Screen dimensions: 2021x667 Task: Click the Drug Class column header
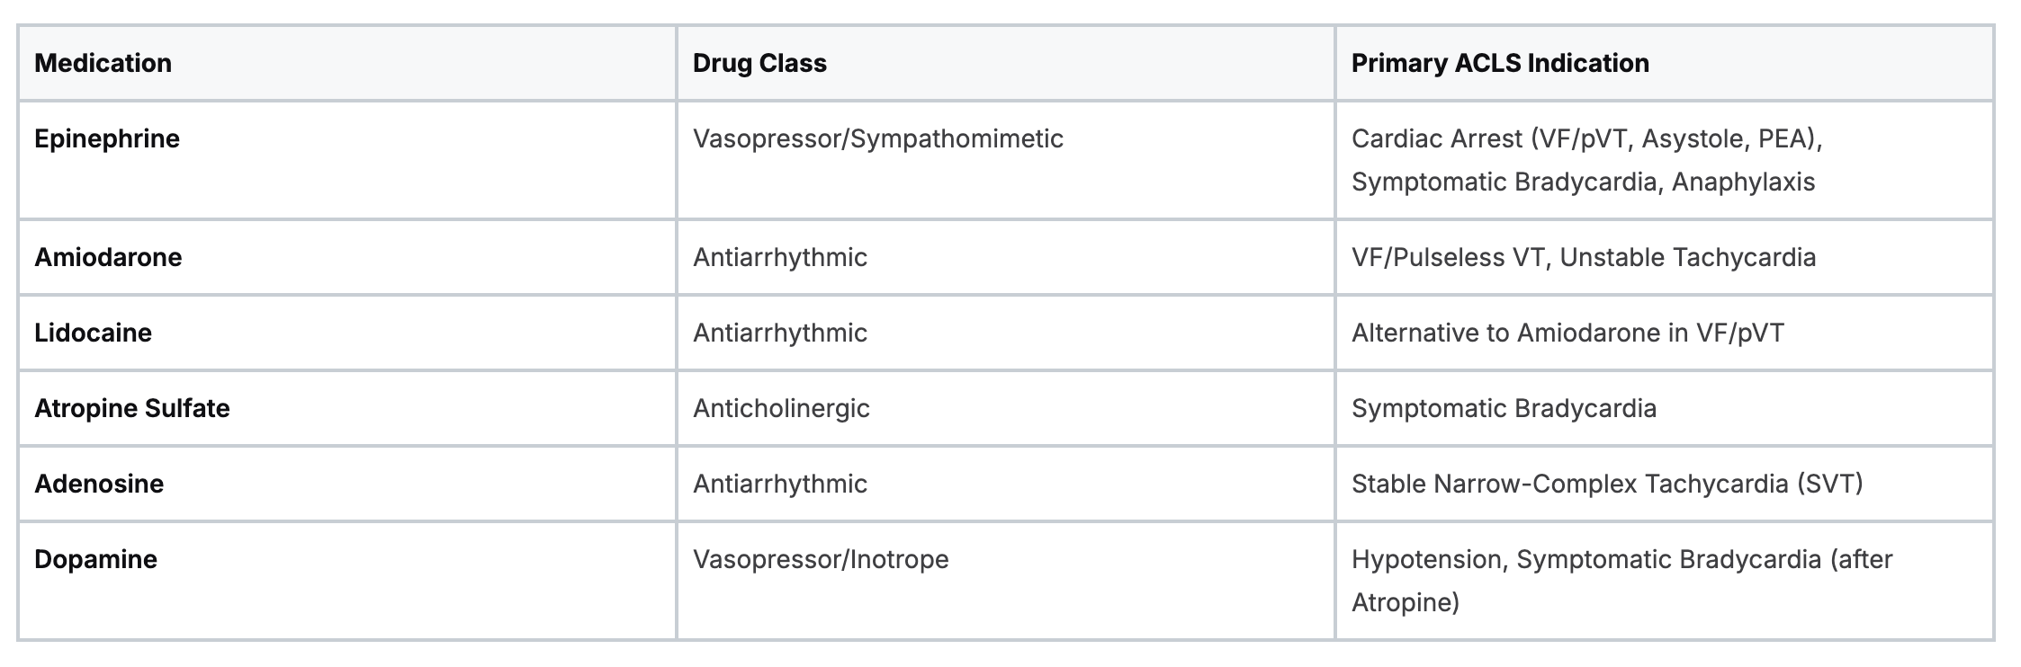(759, 63)
